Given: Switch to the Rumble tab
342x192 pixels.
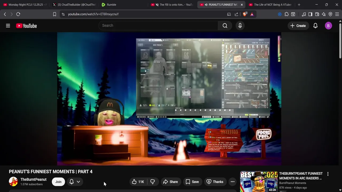Looking at the screenshot, I should pyautogui.click(x=123, y=5).
